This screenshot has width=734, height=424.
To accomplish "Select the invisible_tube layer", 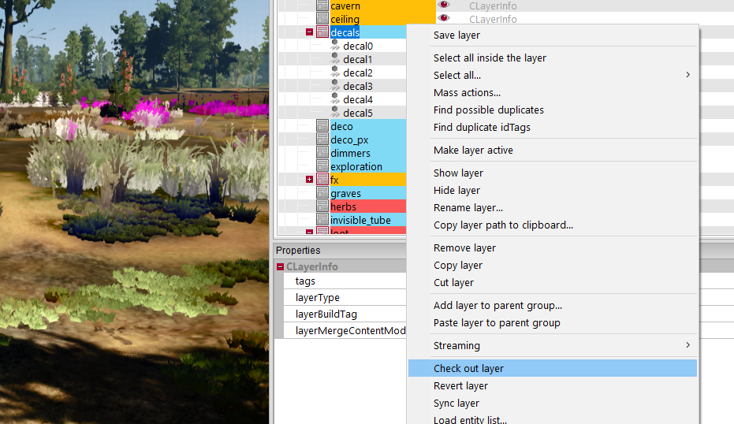I will point(360,220).
